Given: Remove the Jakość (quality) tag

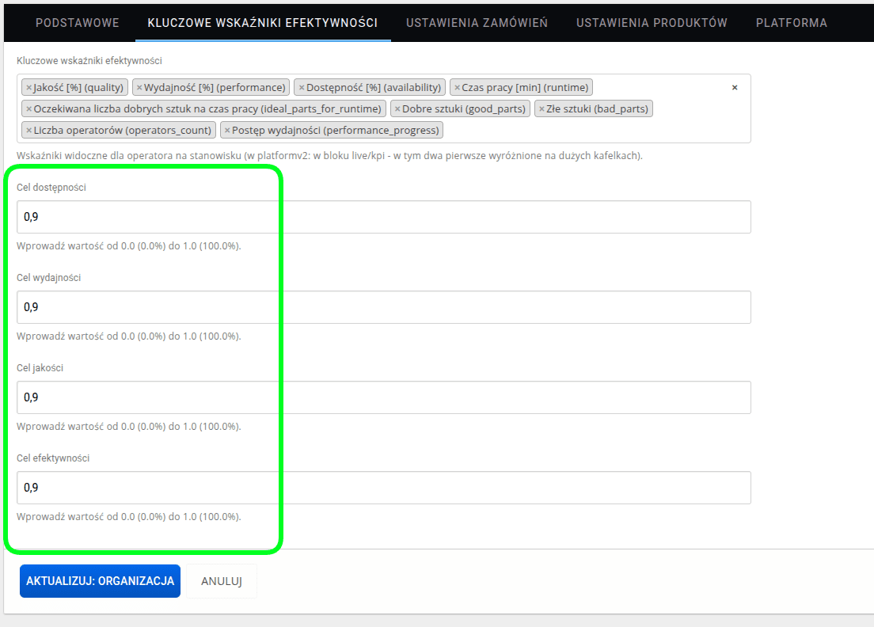Looking at the screenshot, I should [29, 88].
